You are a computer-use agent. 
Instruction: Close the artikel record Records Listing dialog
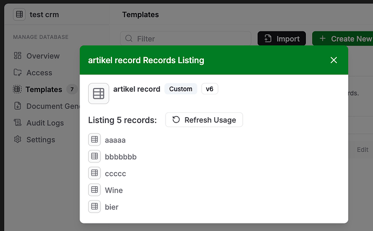coord(334,60)
